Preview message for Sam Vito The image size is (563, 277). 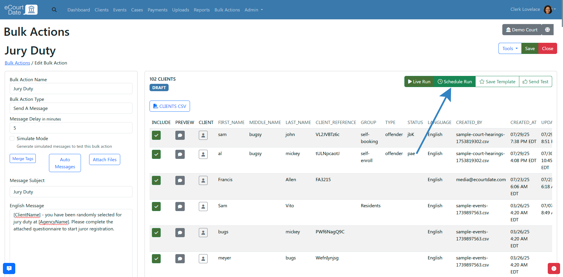pos(180,206)
